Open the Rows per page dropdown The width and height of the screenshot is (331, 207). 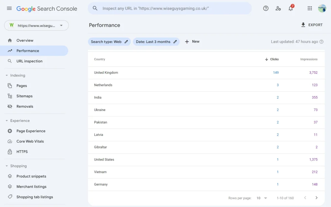pos(262,198)
